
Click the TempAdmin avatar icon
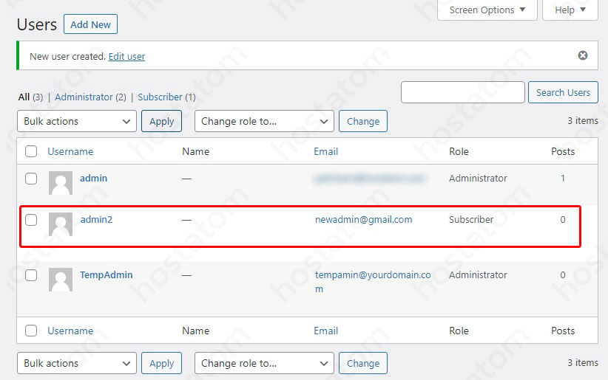point(61,280)
